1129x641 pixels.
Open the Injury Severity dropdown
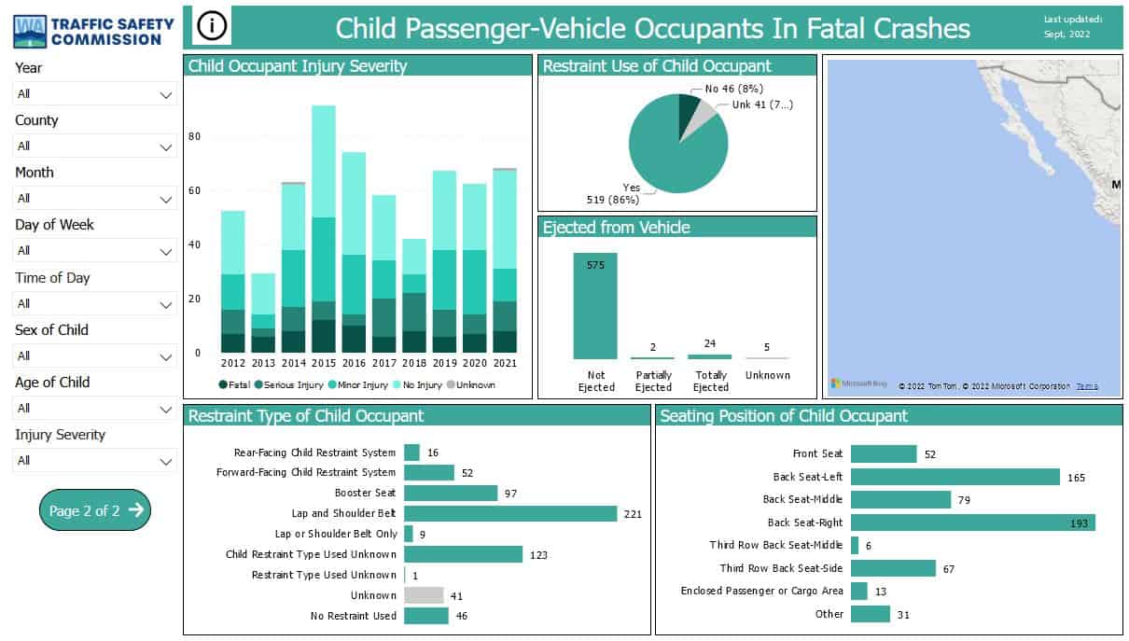click(x=93, y=460)
